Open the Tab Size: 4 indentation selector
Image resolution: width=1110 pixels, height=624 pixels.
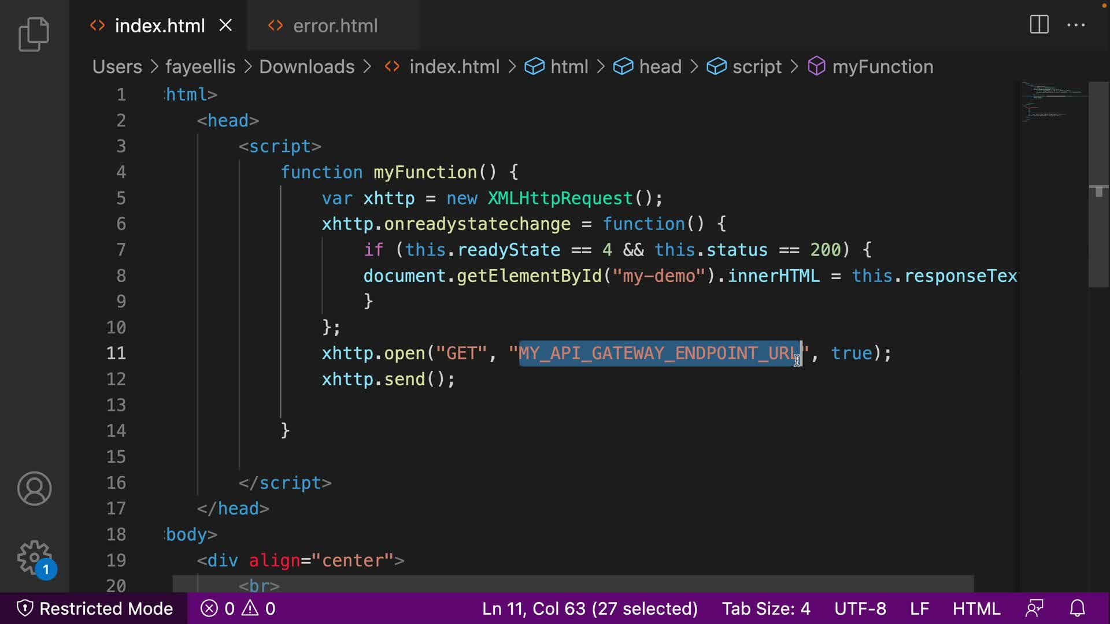click(766, 608)
